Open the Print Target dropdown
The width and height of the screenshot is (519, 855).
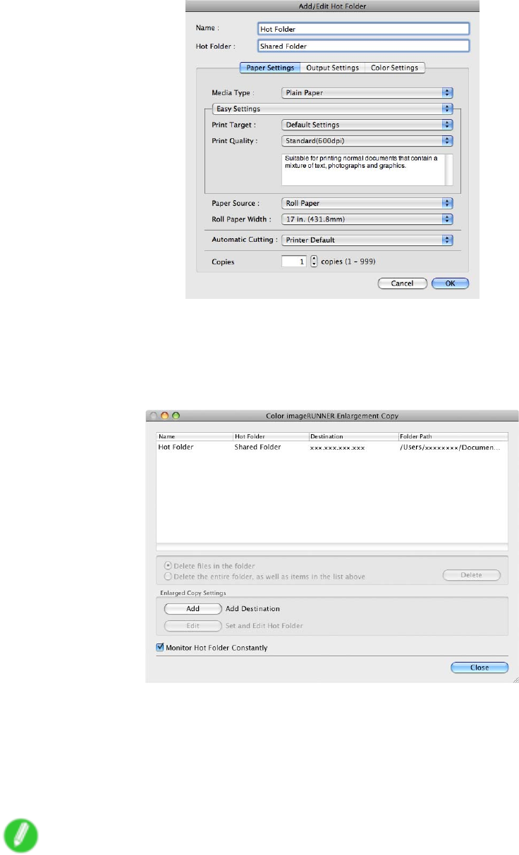(x=367, y=125)
